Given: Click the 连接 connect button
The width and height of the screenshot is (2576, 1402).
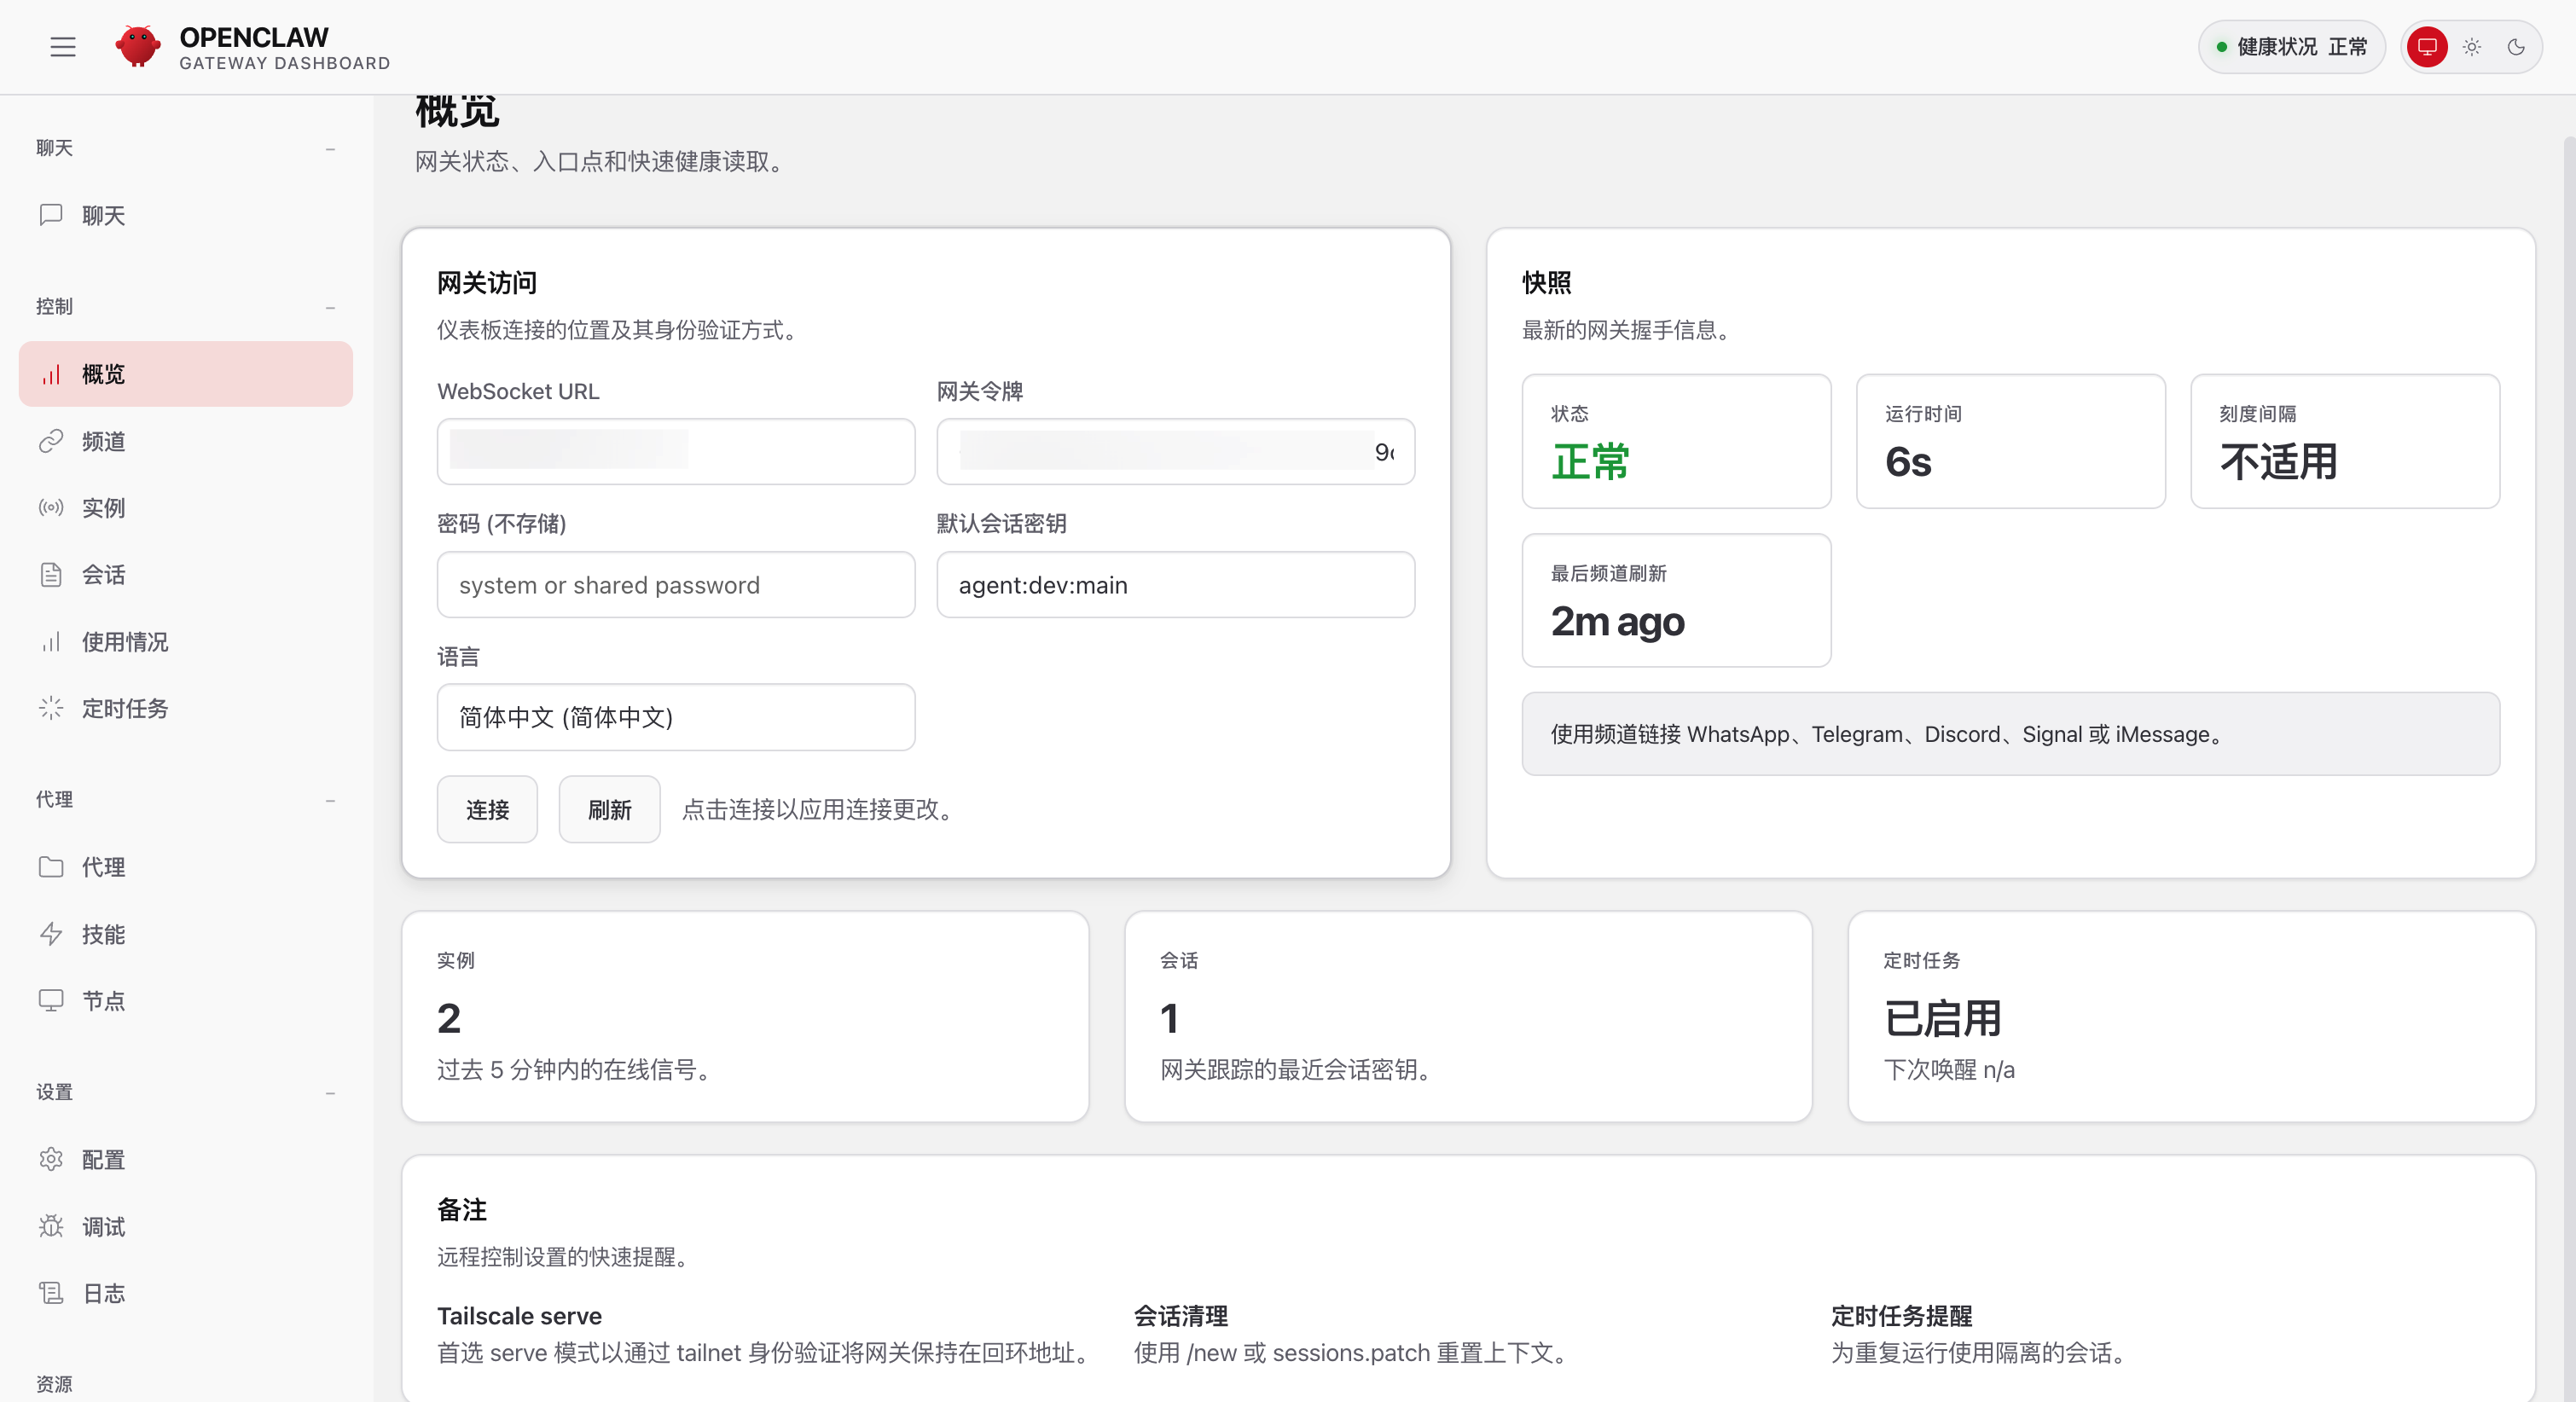Looking at the screenshot, I should click(487, 810).
